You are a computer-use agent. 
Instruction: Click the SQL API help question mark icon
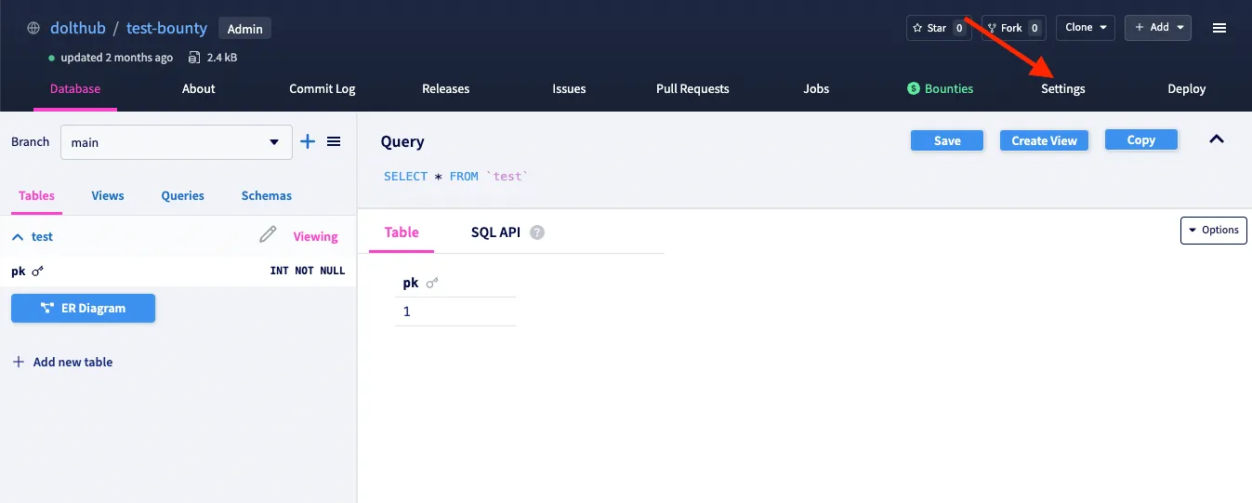tap(537, 232)
